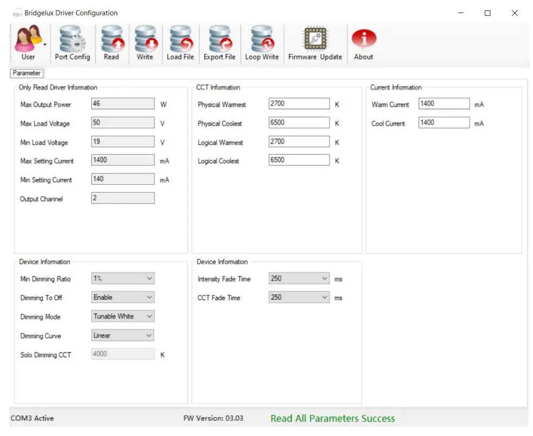Screen dimensions: 533x436
Task: Expand the Intensity Fade Time dropdown
Action: click(325, 279)
